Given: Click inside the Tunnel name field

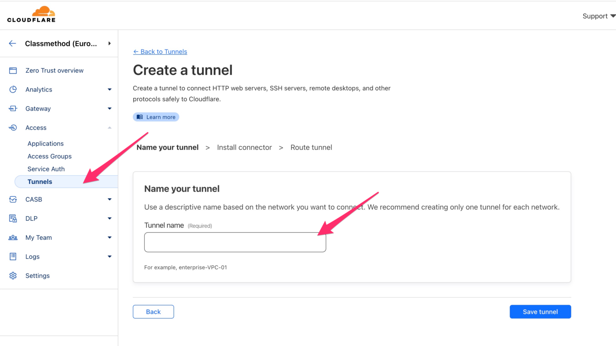Looking at the screenshot, I should [x=235, y=242].
